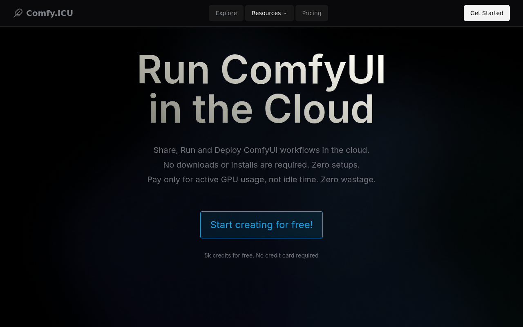Expand the chevron beside Resources

(285, 13)
